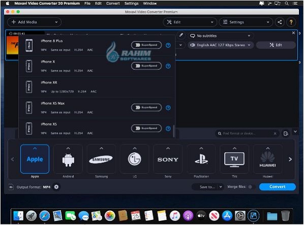Close the media file with the X icon
304x225 pixels.
click(x=293, y=33)
